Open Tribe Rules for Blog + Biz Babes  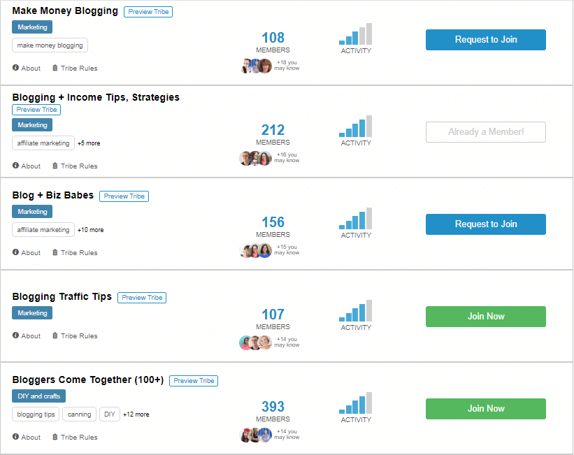coord(75,252)
